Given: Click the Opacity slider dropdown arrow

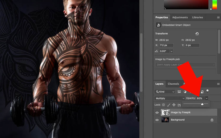Looking at the screenshot, I should coord(207,98).
